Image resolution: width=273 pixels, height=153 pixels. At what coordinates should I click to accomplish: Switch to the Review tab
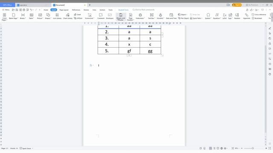click(86, 10)
